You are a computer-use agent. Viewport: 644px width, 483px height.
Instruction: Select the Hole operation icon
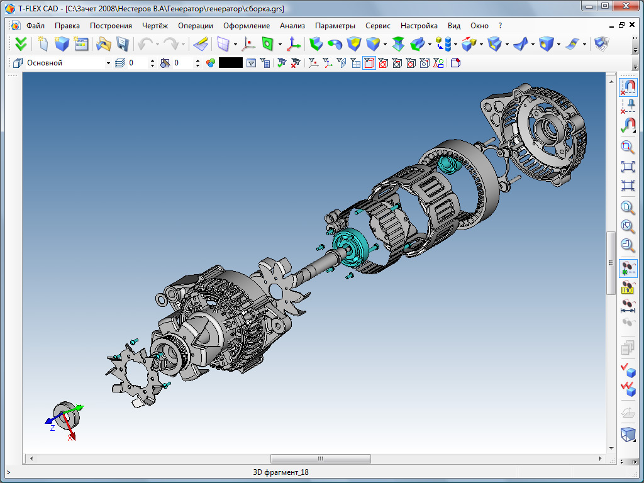[x=546, y=44]
